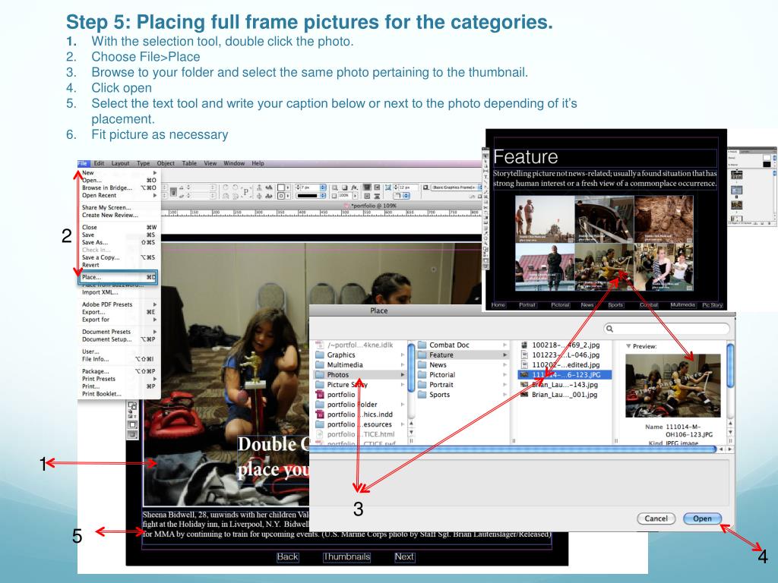The height and width of the screenshot is (583, 778).
Task: Click the search field in Place dialog
Action: (x=667, y=329)
